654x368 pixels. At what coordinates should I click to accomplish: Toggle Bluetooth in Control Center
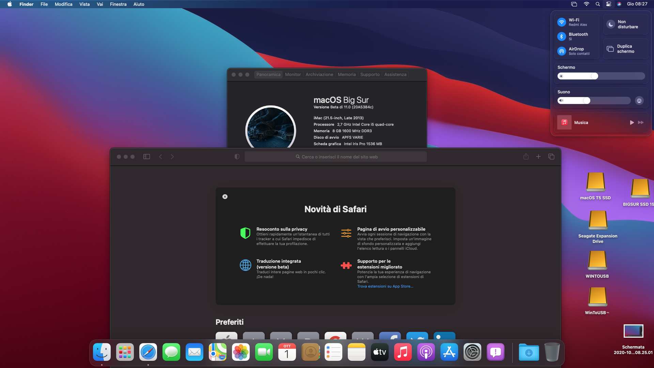[x=562, y=36]
